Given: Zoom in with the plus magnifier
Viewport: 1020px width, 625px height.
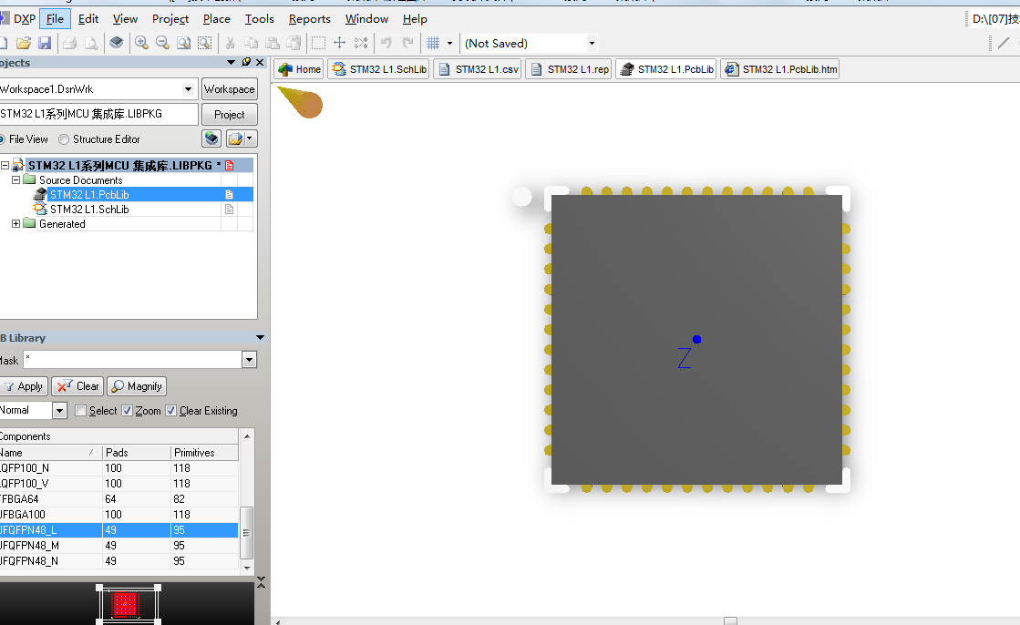Looking at the screenshot, I should coord(141,44).
